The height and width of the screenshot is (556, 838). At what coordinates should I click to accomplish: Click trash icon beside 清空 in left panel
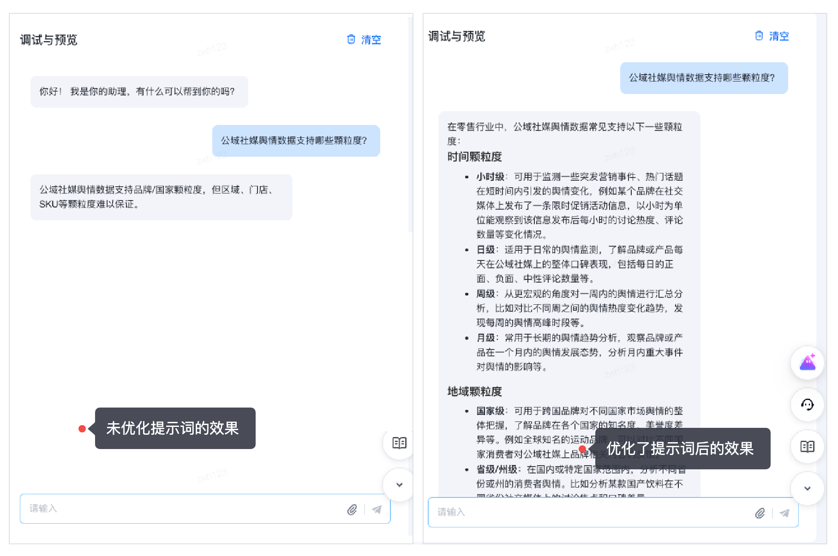pyautogui.click(x=351, y=39)
